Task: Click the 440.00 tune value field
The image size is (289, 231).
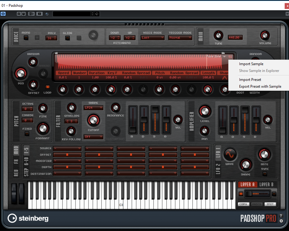Action: 235,38
